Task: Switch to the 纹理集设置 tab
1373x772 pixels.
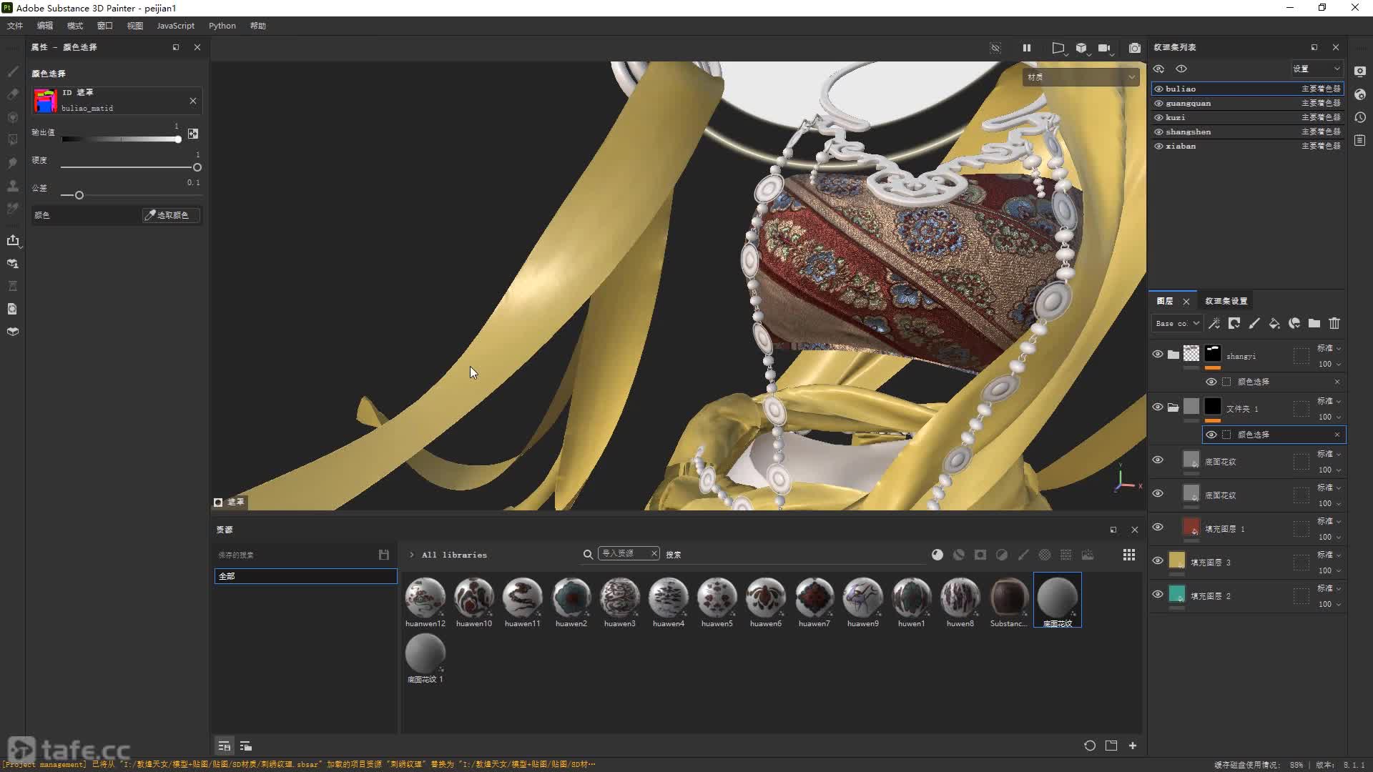Action: 1226,301
